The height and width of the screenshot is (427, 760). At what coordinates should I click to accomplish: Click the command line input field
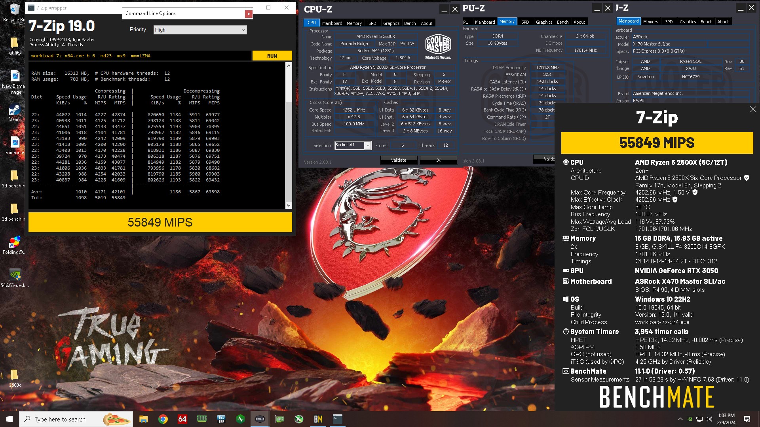click(140, 56)
